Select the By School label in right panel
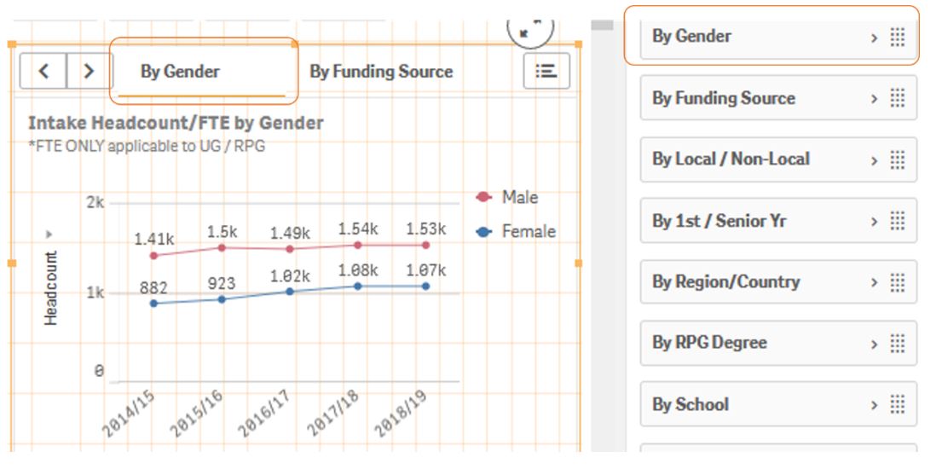Viewport: 936px width, 475px height. point(690,405)
